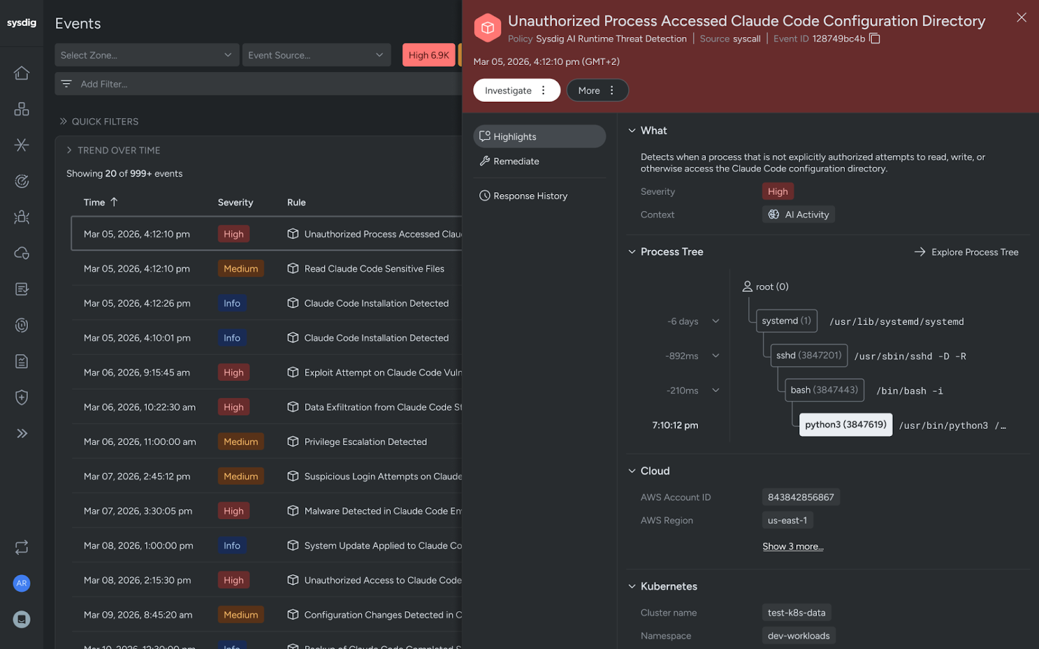This screenshot has width=1039, height=649.
Task: Select systemd (1) process node
Action: pos(786,321)
